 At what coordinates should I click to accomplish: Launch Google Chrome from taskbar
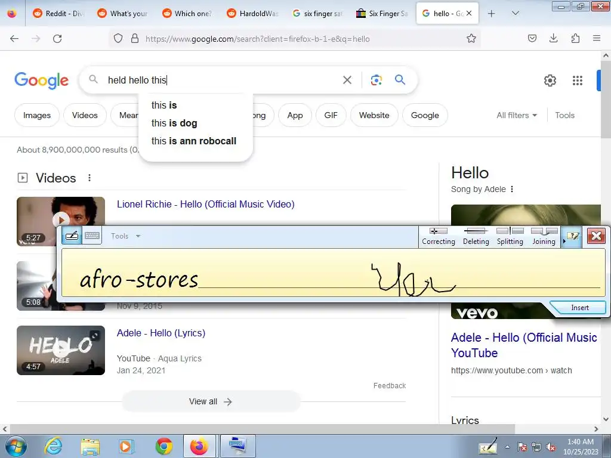point(164,446)
